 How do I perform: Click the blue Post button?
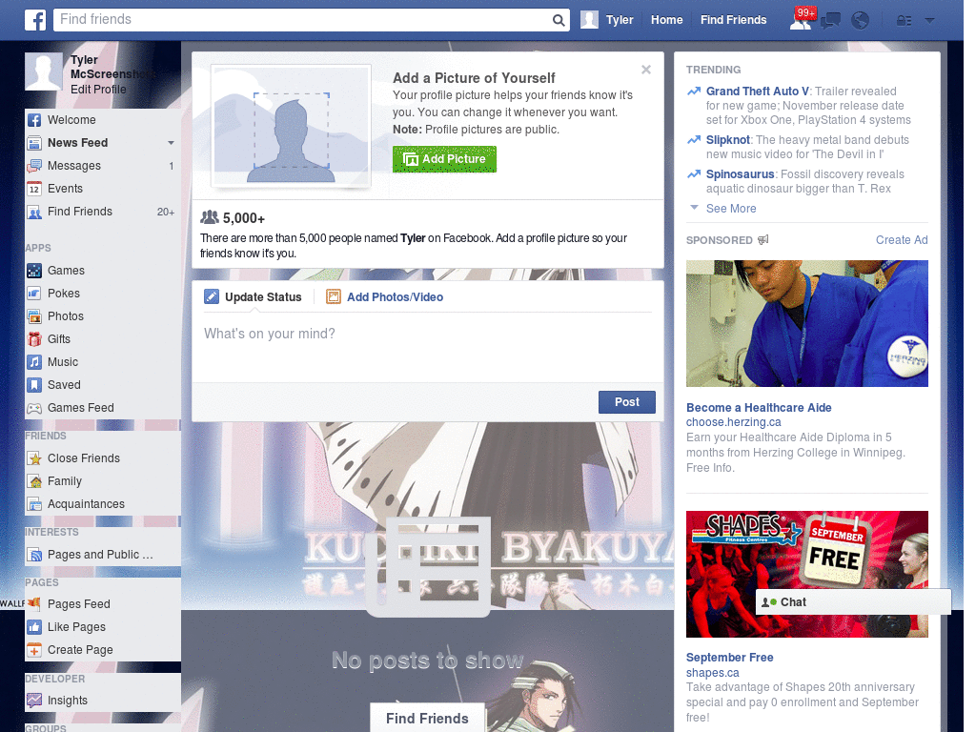tap(627, 402)
